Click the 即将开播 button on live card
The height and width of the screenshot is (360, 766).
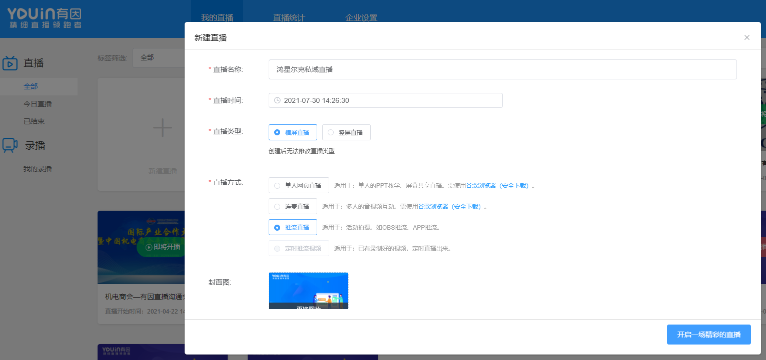[x=160, y=247]
